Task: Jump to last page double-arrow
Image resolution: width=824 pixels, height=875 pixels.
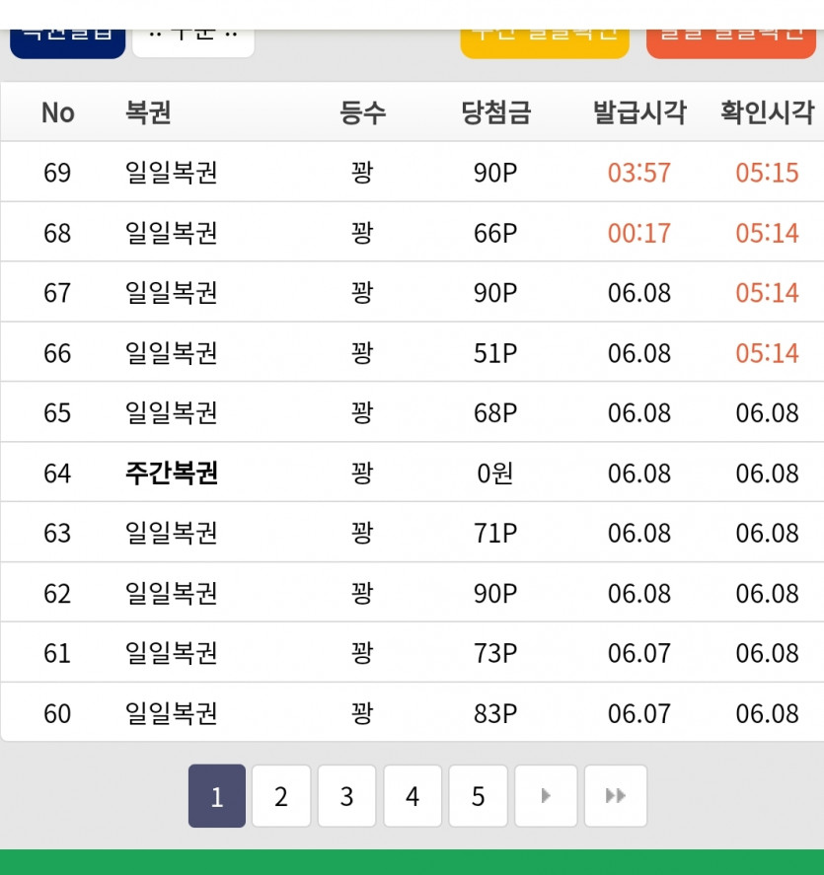Action: click(x=616, y=796)
